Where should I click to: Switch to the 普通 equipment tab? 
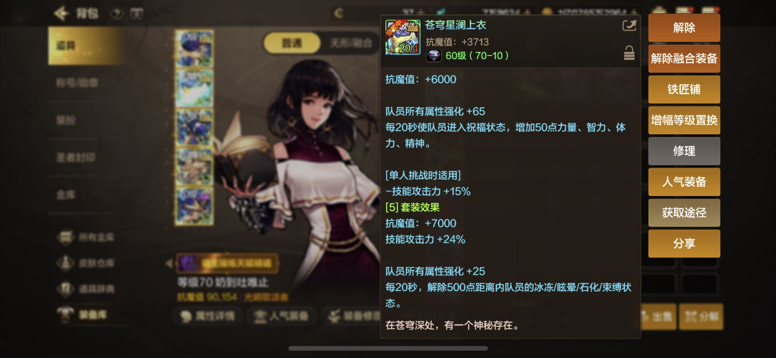(x=292, y=43)
